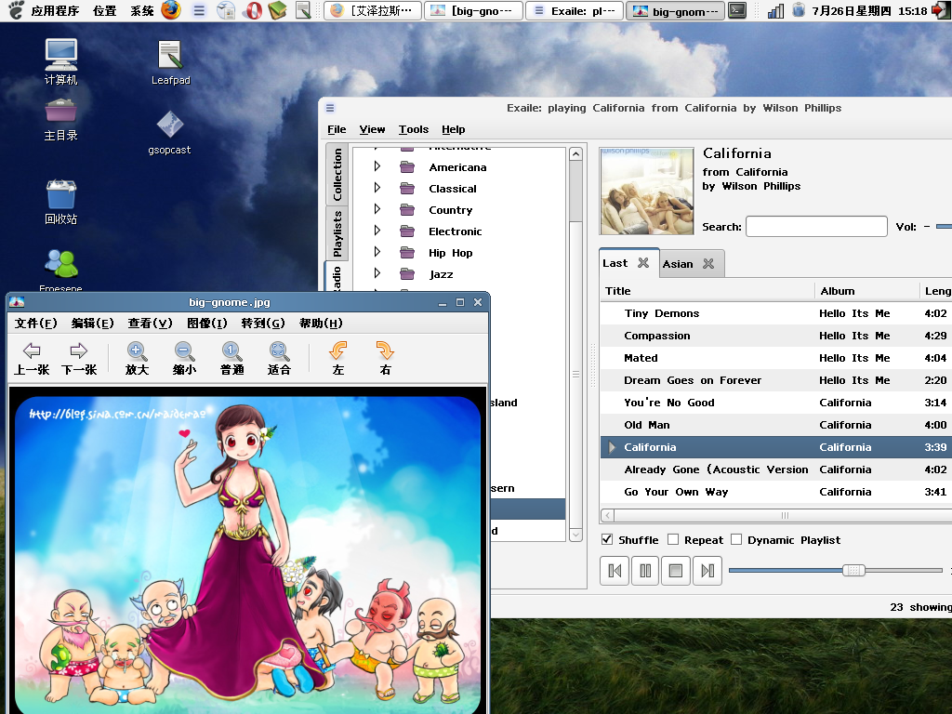Click the California album cover thumbnail
The height and width of the screenshot is (714, 952).
coord(647,191)
